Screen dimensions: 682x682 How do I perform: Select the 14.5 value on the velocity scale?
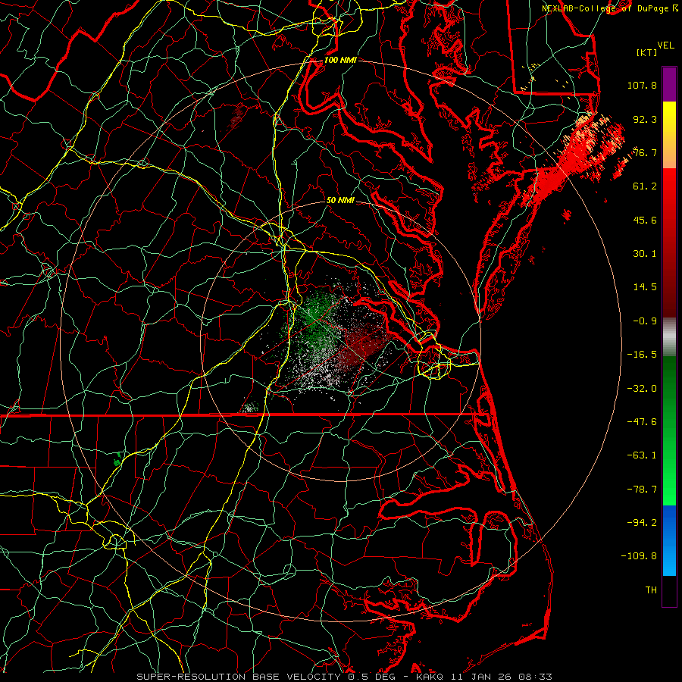tap(645, 287)
